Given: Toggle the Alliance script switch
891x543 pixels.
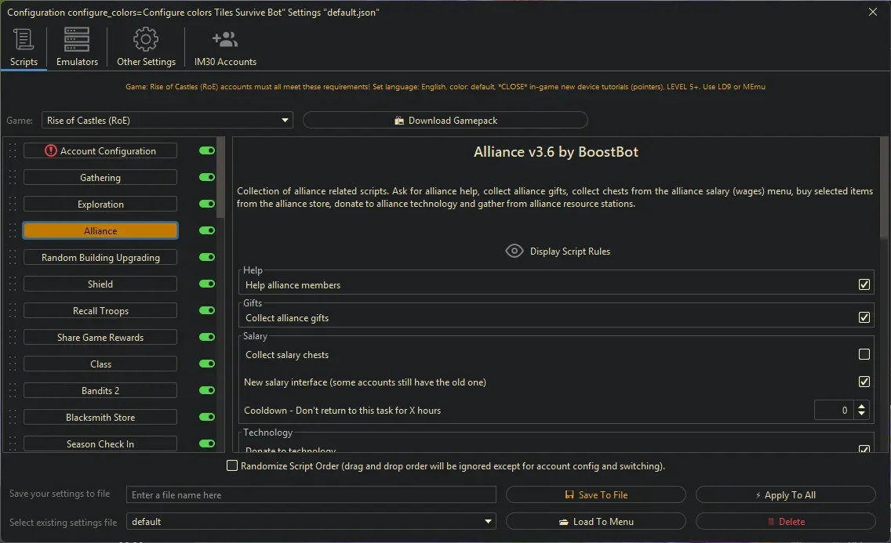Looking at the screenshot, I should [x=207, y=230].
